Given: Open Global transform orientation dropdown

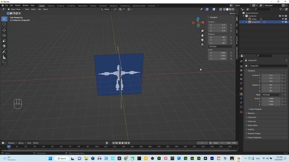Looking at the screenshot, I should 107,9.
